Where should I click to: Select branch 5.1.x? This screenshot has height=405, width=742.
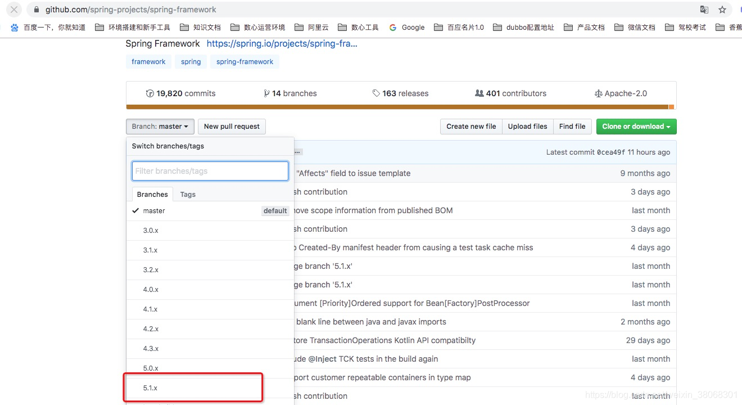pyautogui.click(x=210, y=388)
